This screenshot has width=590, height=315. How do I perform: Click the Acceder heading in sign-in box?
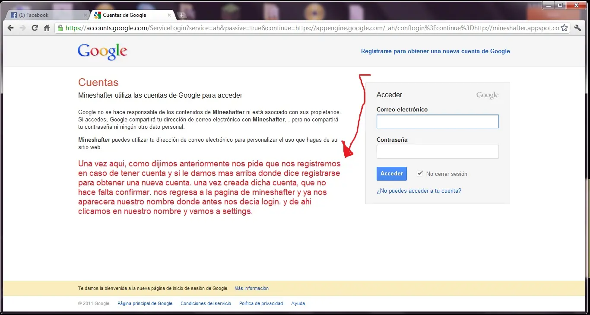pyautogui.click(x=389, y=95)
